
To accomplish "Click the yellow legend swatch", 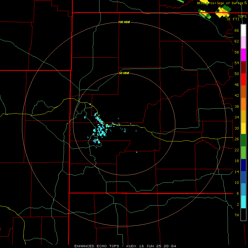I will pyautogui.click(x=243, y=128).
